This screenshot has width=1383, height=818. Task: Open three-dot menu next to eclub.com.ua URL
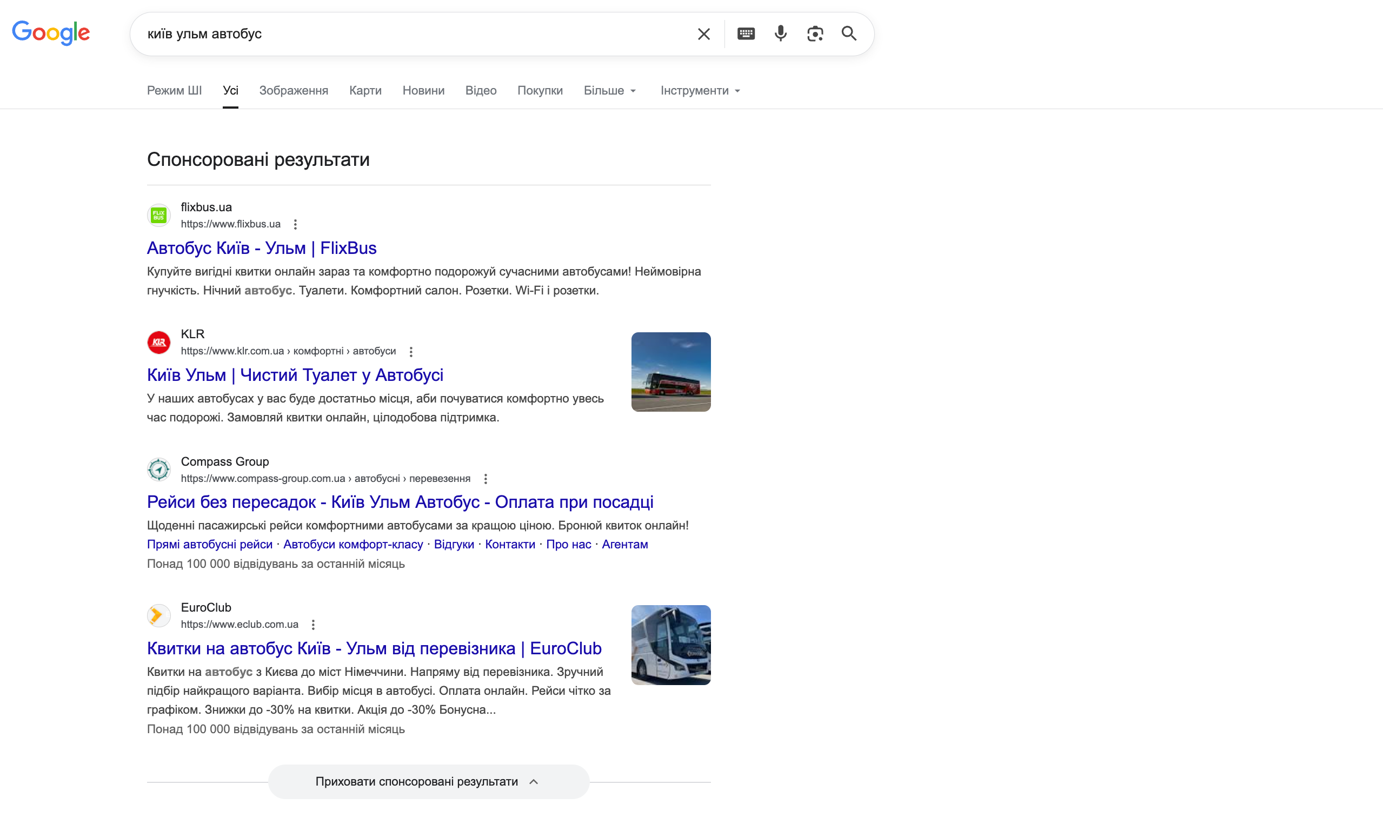tap(313, 625)
